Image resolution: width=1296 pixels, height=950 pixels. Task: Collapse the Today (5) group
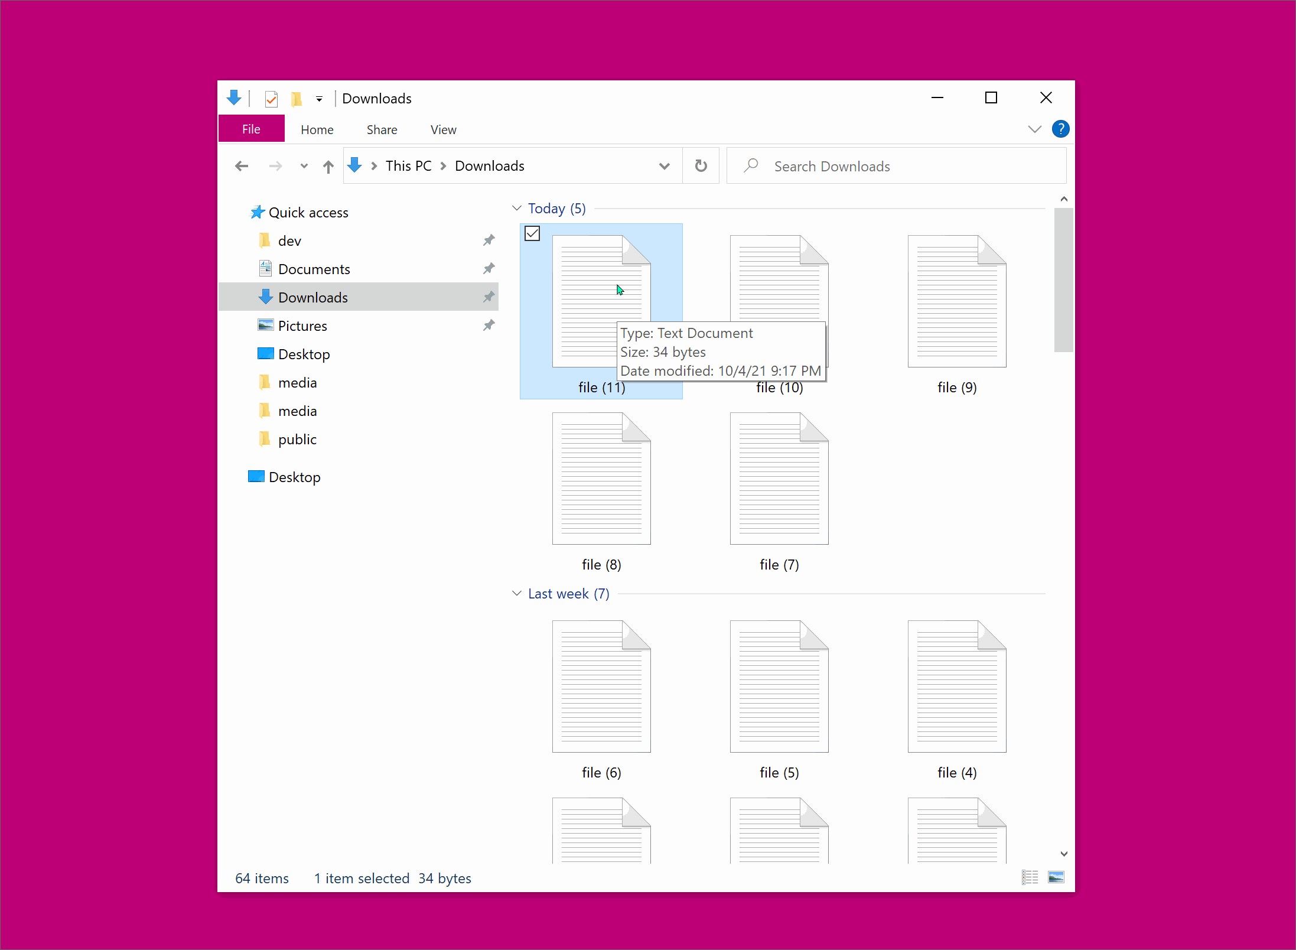[x=517, y=209]
